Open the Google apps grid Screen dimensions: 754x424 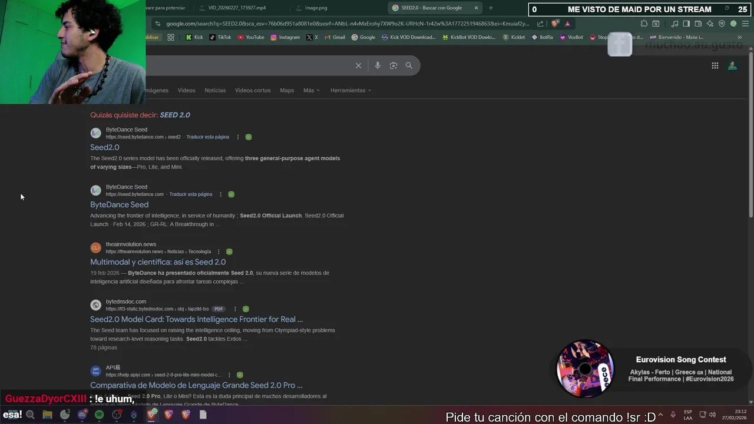coord(715,66)
